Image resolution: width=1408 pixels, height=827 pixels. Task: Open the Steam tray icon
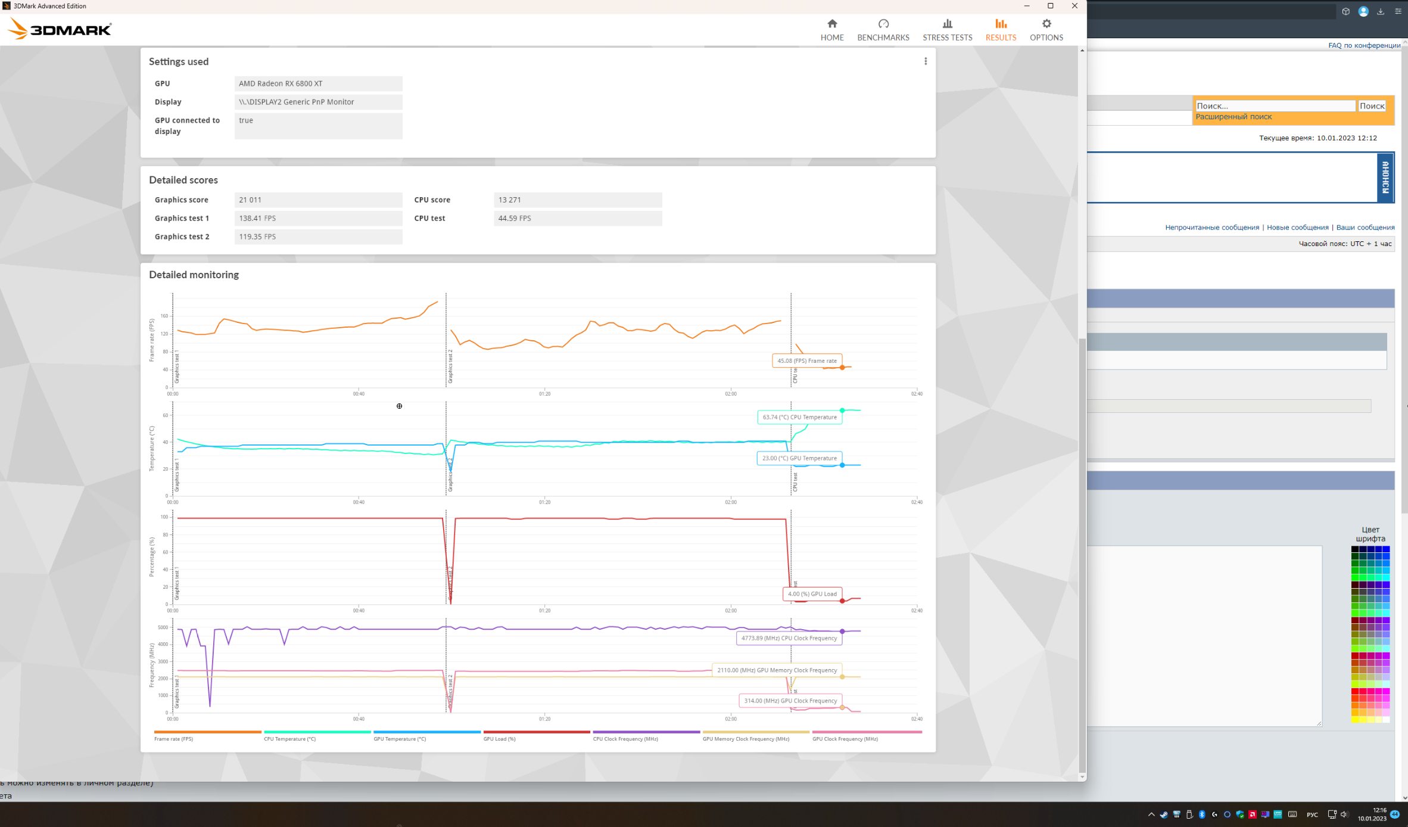(x=1164, y=814)
